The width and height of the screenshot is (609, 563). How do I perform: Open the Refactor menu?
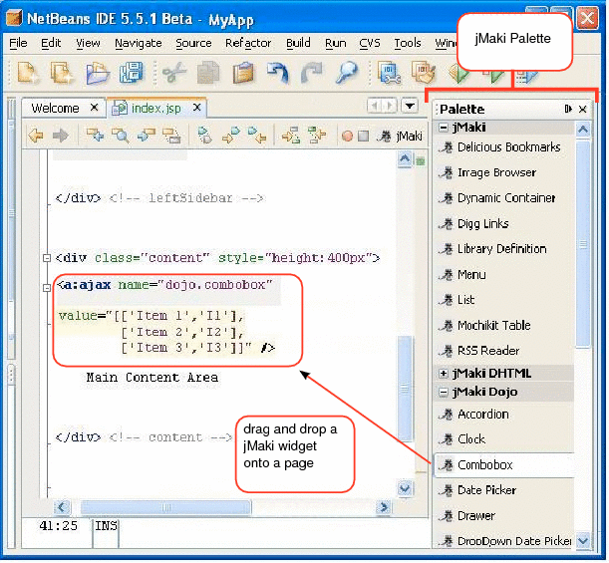[x=248, y=43]
